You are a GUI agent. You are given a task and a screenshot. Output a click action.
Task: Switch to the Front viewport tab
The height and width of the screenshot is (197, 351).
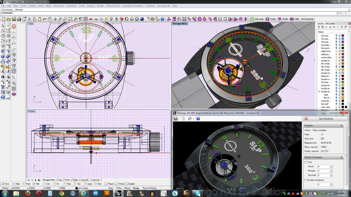click(x=67, y=180)
